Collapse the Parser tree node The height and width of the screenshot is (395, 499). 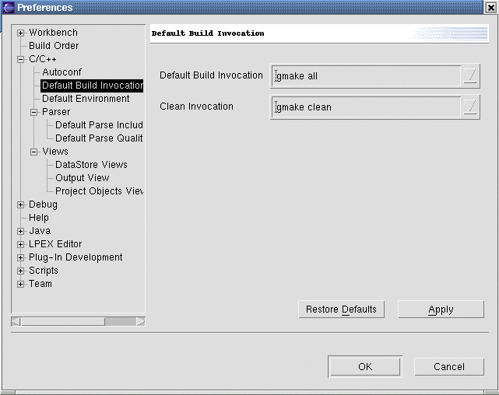pos(34,112)
